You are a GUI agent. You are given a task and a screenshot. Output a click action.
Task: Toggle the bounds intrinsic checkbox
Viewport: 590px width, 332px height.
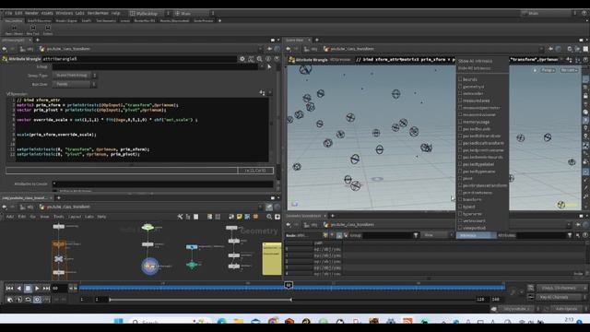[460, 79]
